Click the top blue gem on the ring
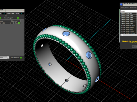The height and width of the screenshot is (102, 137). (x=66, y=34)
